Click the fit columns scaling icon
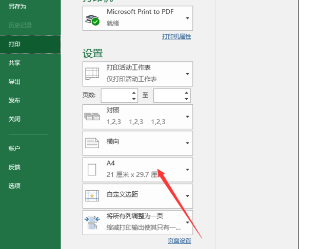The height and width of the screenshot is (249, 318). (x=92, y=222)
